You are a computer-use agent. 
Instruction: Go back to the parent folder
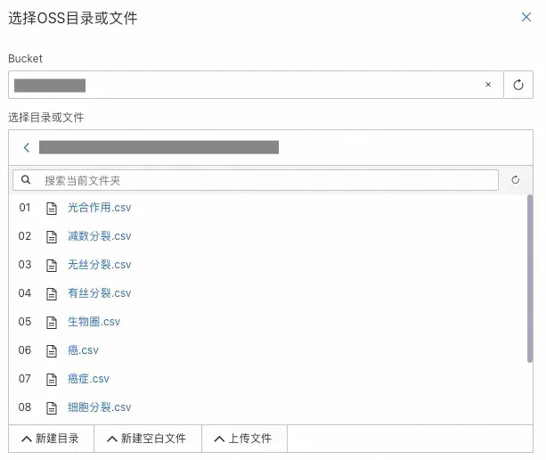tap(27, 147)
